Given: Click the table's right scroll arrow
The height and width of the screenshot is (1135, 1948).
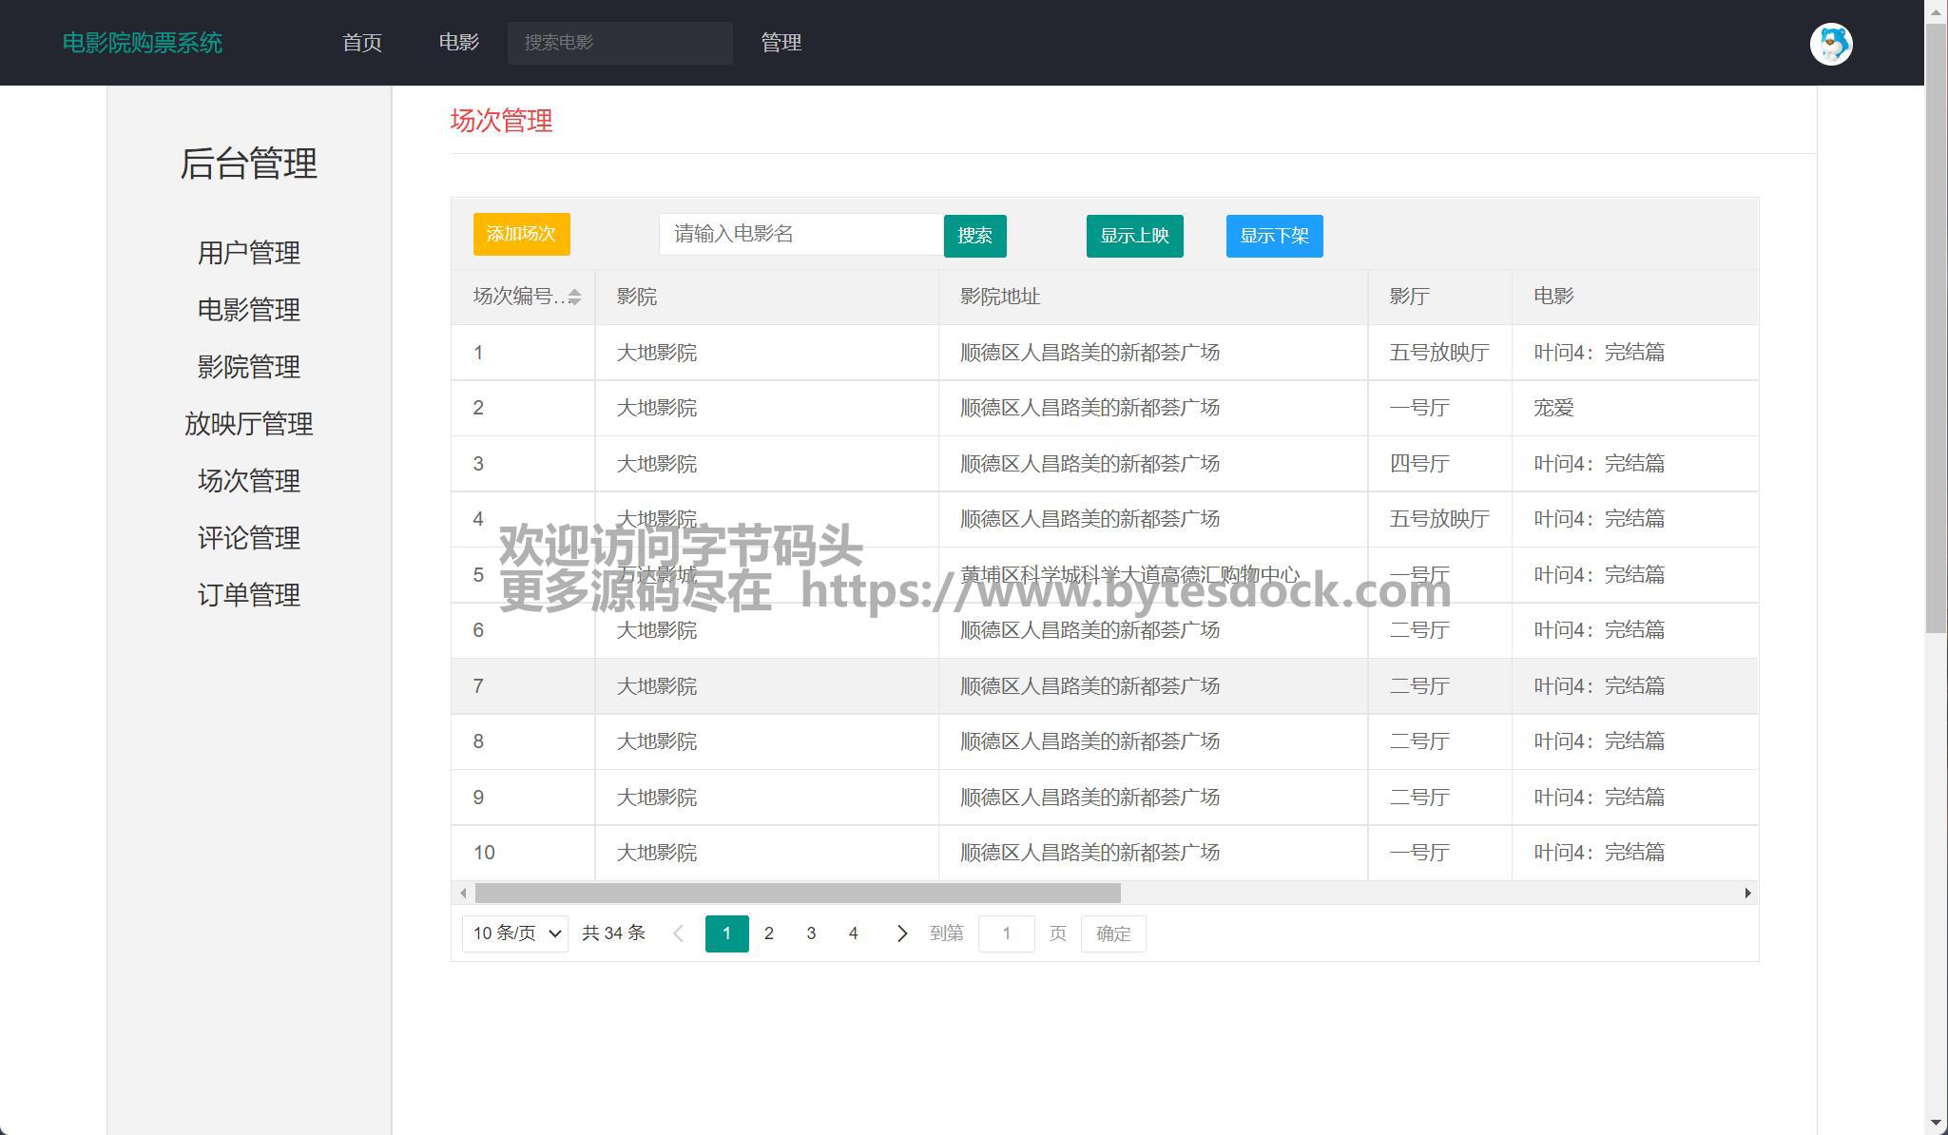Looking at the screenshot, I should [1747, 893].
